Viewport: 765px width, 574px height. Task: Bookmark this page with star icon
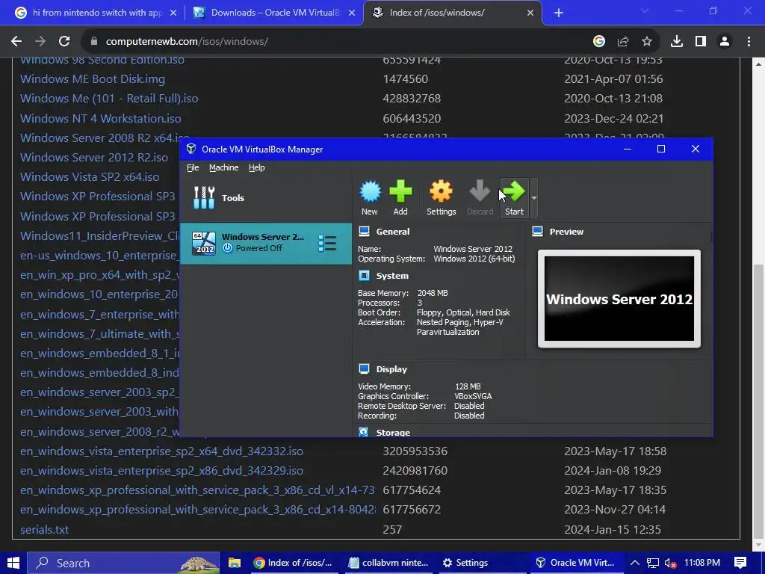pyautogui.click(x=647, y=42)
